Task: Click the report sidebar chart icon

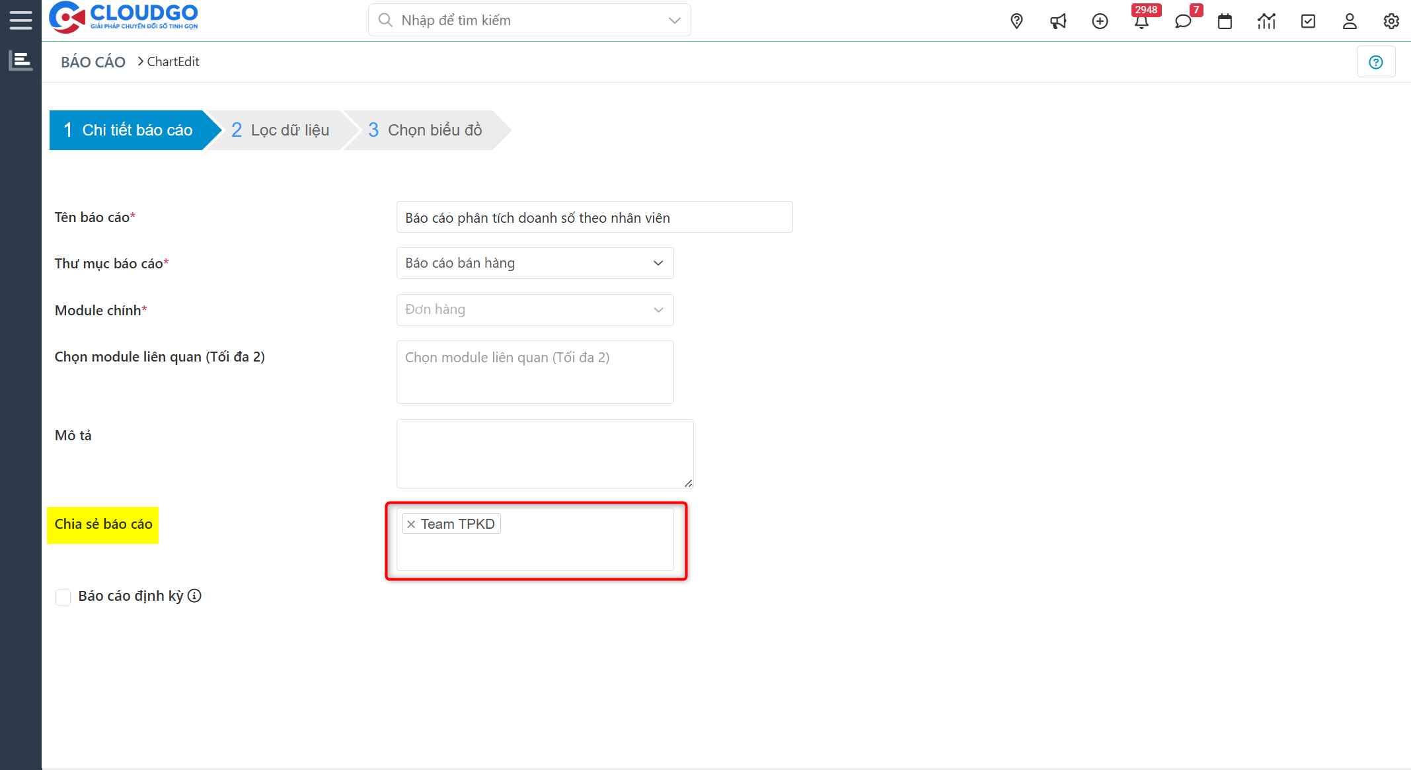Action: click(20, 61)
